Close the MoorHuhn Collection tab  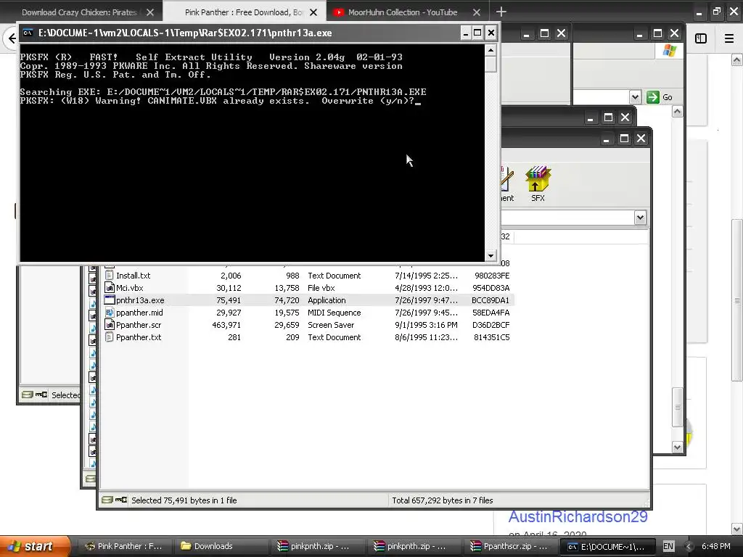point(477,12)
